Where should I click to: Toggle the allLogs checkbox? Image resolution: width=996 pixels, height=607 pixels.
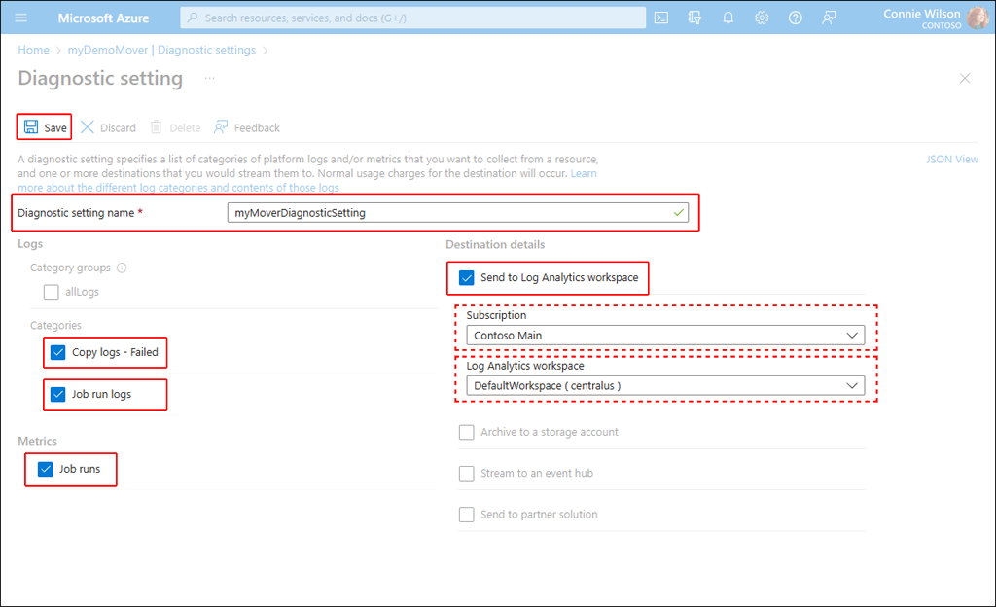[x=52, y=292]
